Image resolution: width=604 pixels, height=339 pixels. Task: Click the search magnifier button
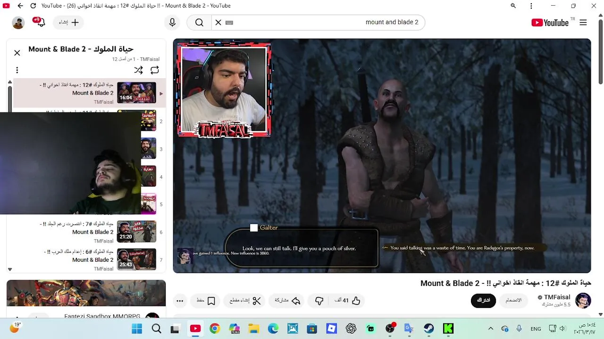pyautogui.click(x=199, y=22)
